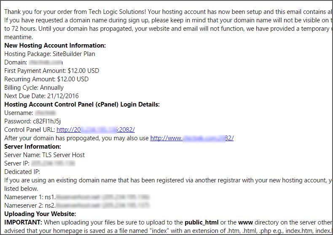Open the Control Panel URL link

tap(96, 130)
